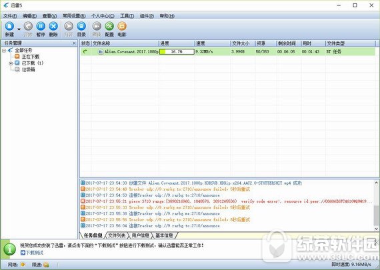Delete the task with the 删除 icon
Screen dimensions: 380x270
coord(53,26)
